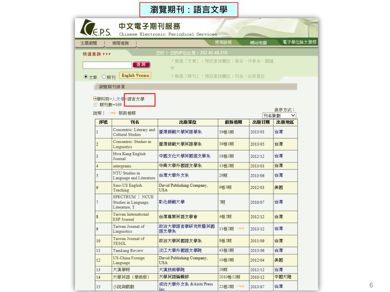
Task: Open the Hwa Kang English Journal
Action: coord(129,156)
